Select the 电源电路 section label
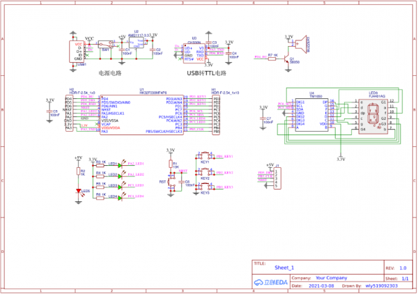Screen dimensions: 418x294 coord(109,72)
